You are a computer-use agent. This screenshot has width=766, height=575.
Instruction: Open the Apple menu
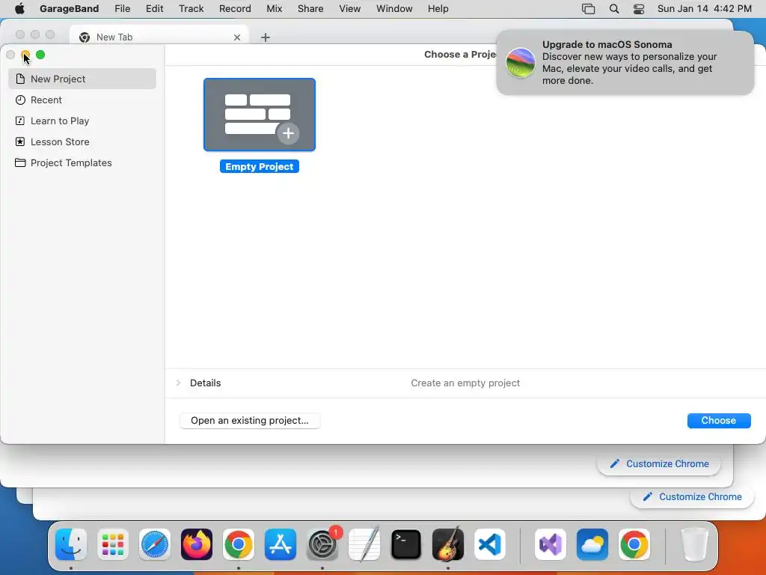tap(19, 9)
